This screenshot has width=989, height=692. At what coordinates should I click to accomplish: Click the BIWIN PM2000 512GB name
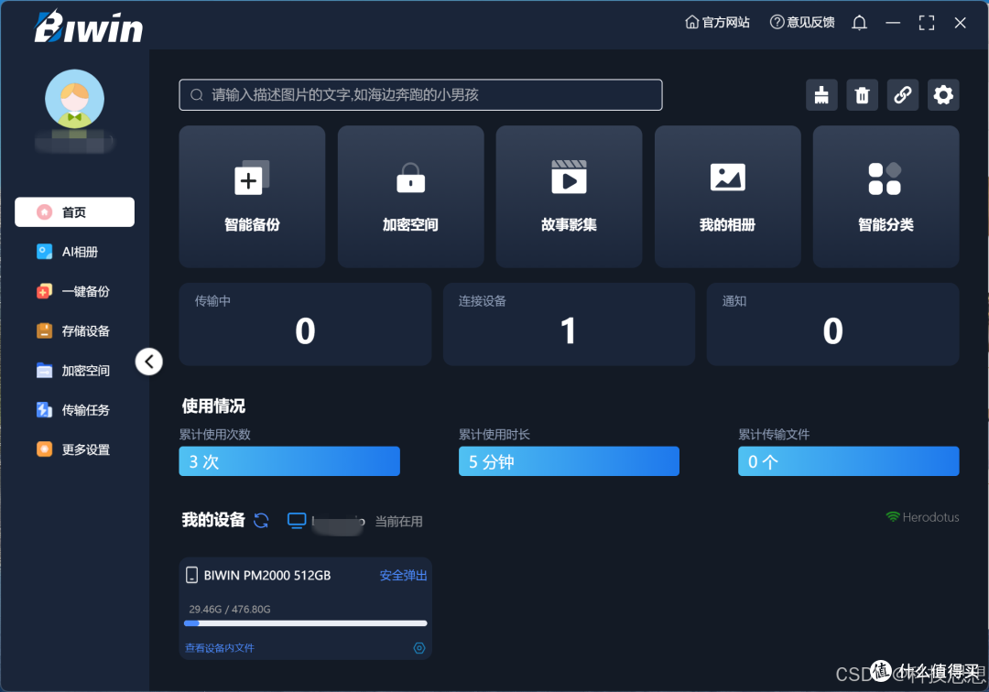pyautogui.click(x=267, y=576)
